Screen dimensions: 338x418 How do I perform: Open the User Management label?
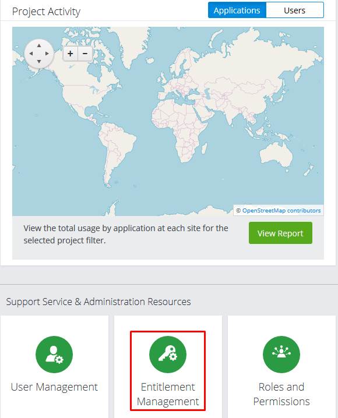click(x=54, y=387)
